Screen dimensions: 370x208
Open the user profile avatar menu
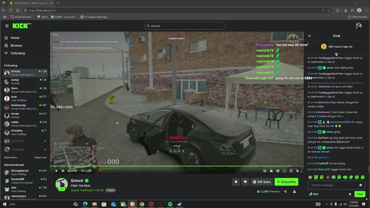[x=359, y=26]
